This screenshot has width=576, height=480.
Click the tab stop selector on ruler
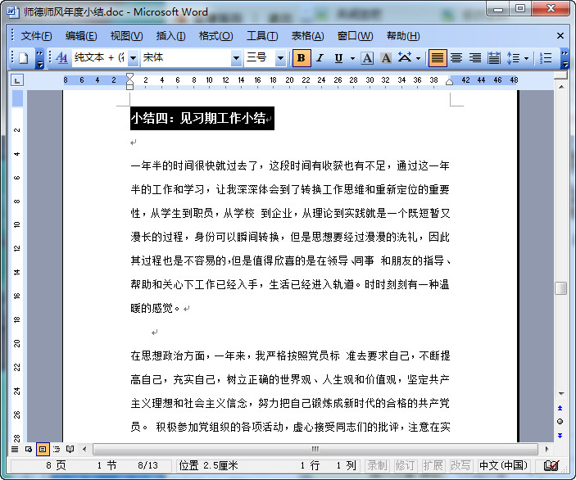click(x=17, y=80)
